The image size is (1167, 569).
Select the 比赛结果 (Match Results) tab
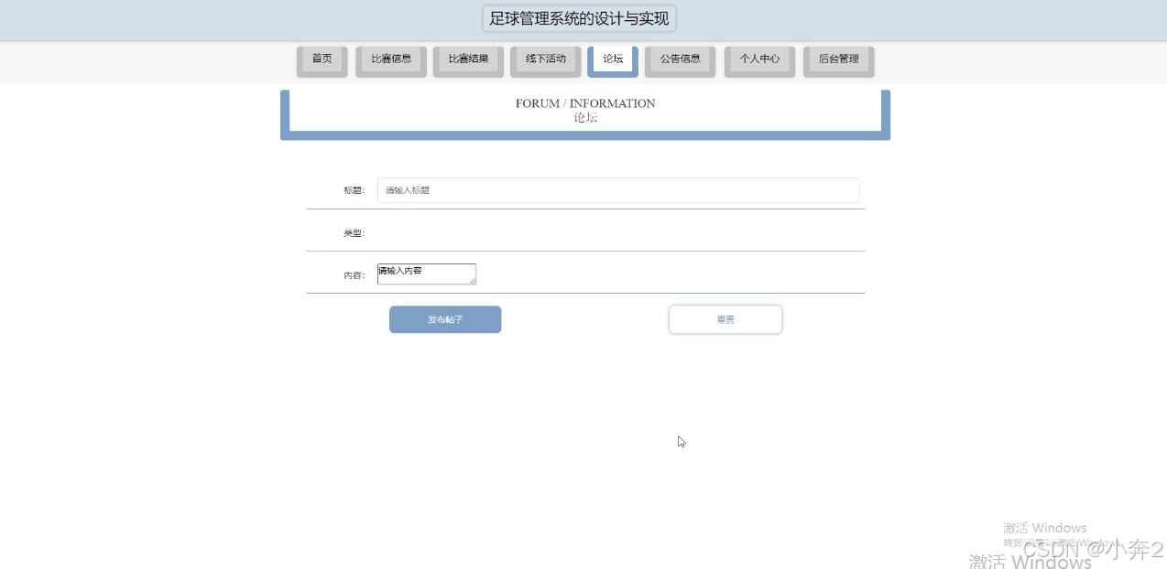click(x=467, y=59)
